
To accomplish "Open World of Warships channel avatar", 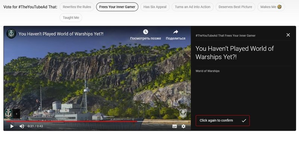I will 11,34.
